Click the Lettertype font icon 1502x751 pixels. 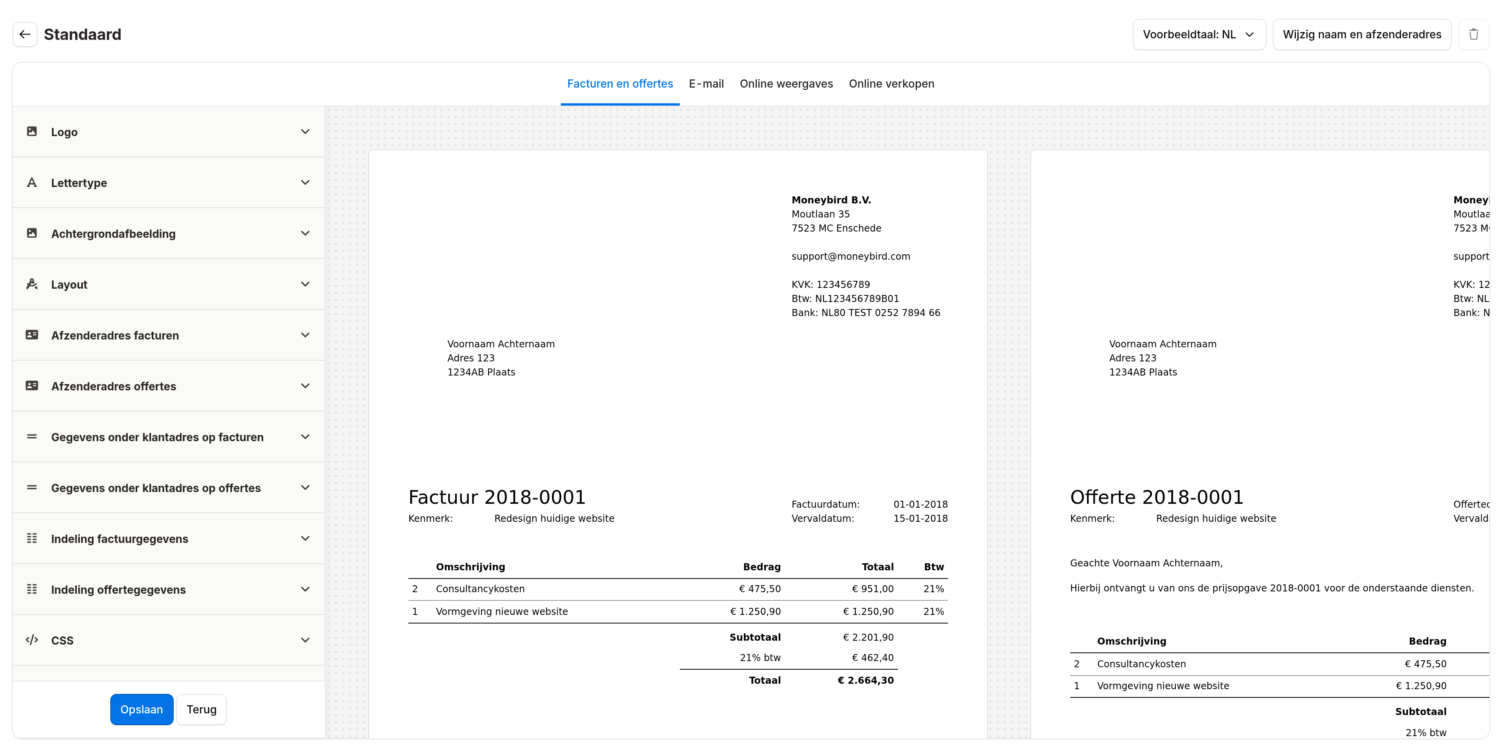[32, 183]
